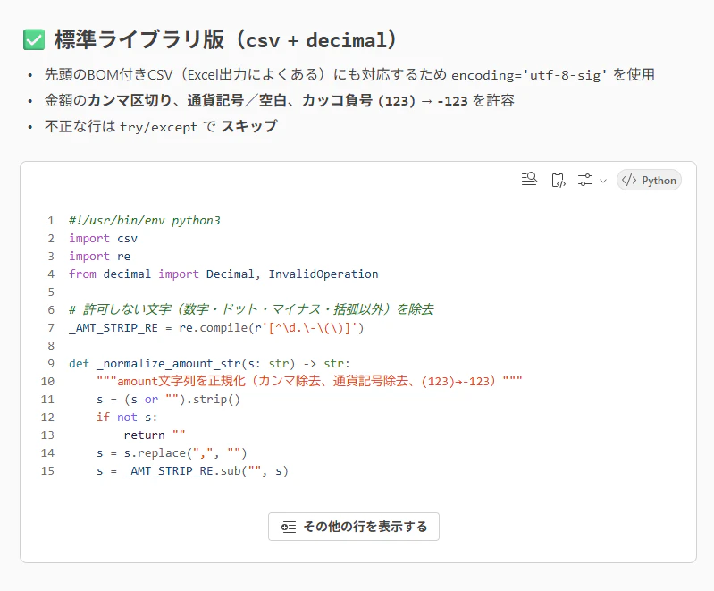Click line number 5 in gutter
The width and height of the screenshot is (714, 591).
[51, 292]
